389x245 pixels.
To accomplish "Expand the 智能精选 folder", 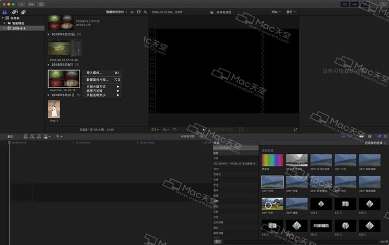I will 4,23.
